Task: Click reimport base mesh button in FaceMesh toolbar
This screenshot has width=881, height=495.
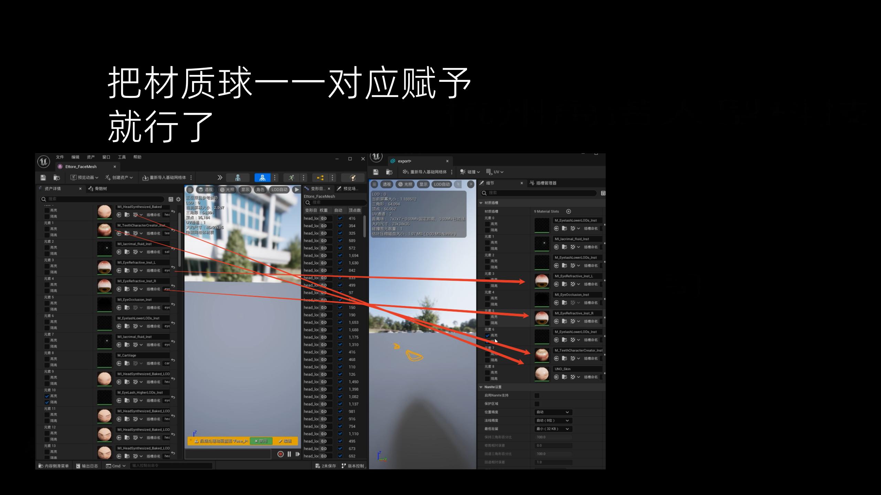Action: [x=164, y=178]
